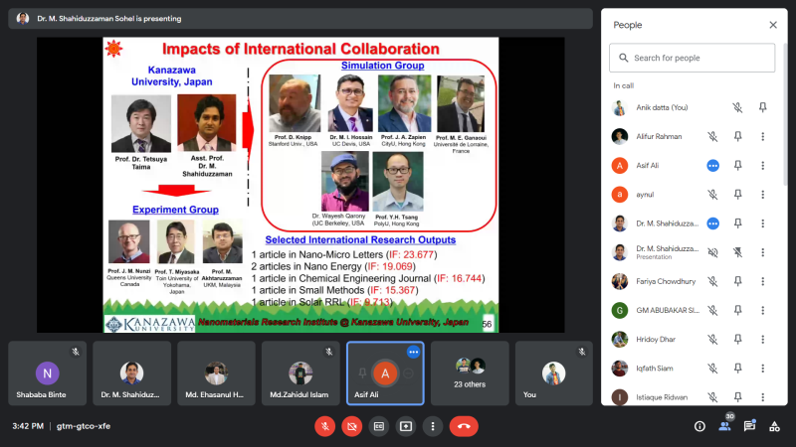End the call with the red hang-up button

pos(464,426)
